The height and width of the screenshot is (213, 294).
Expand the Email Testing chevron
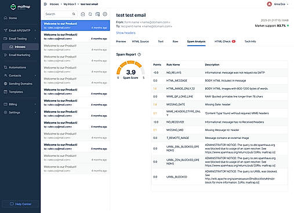pyautogui.click(x=35, y=39)
